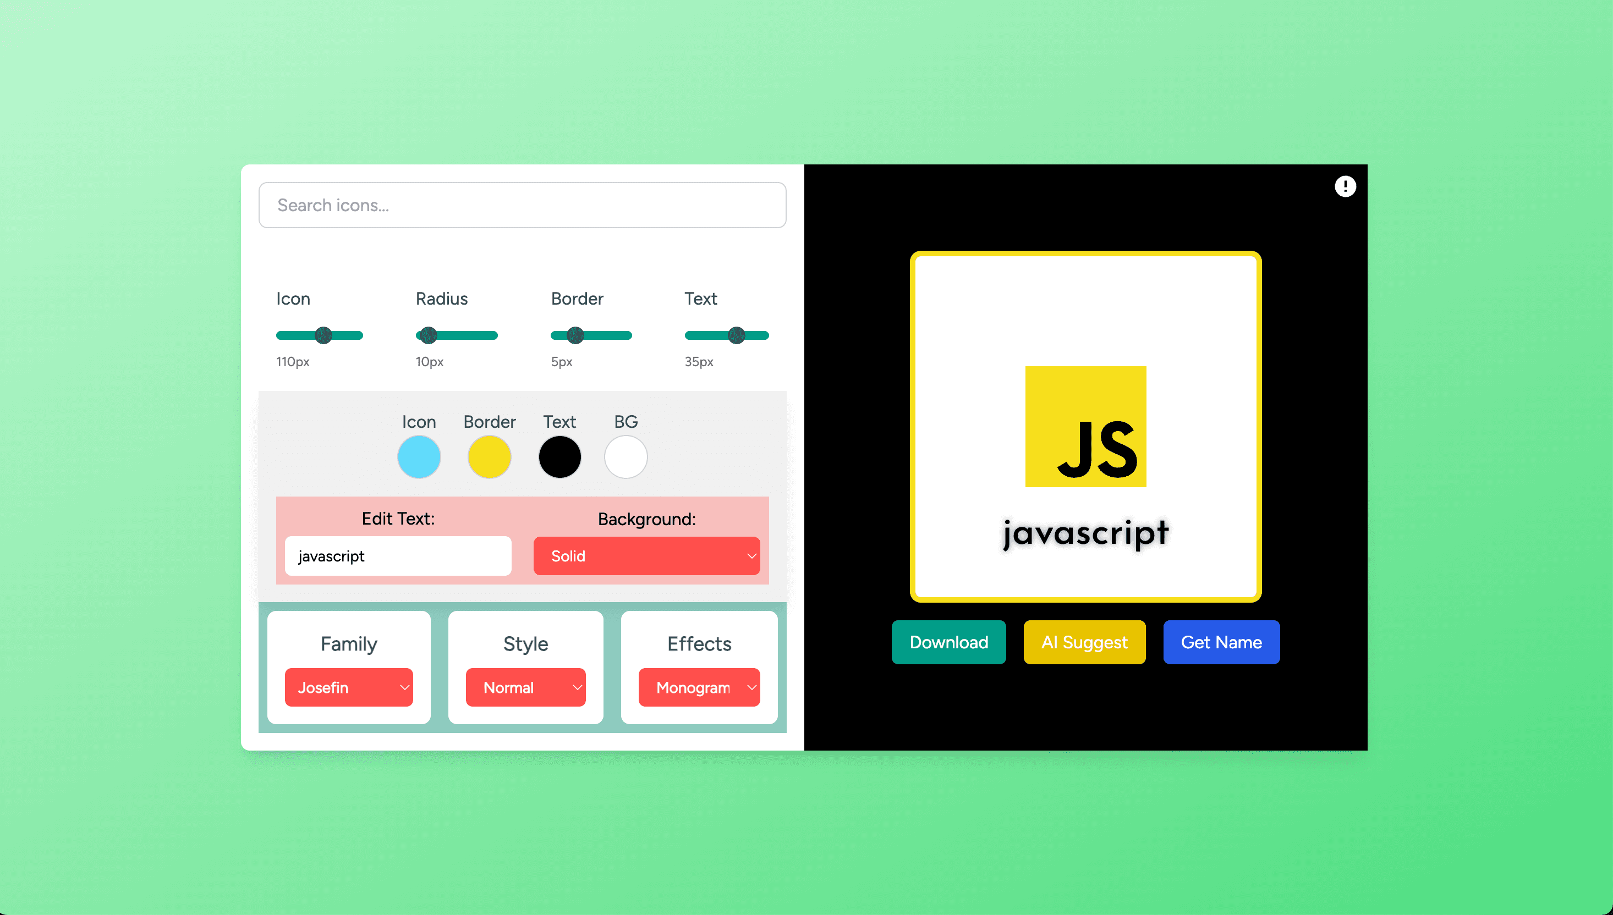Click the AI Suggest button icon
The height and width of the screenshot is (915, 1613).
[x=1084, y=642]
